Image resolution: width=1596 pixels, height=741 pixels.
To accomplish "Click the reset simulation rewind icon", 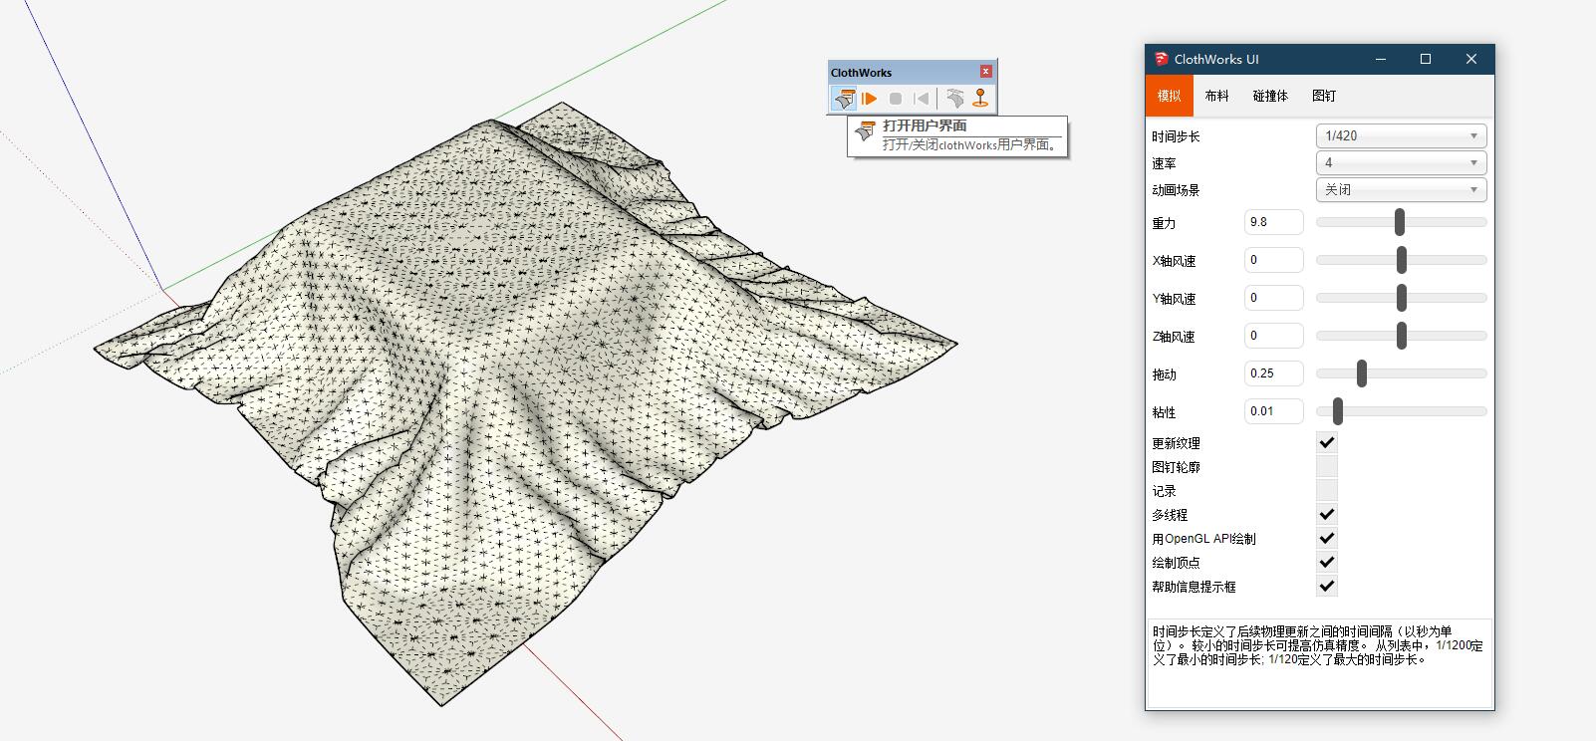I will coord(922,99).
